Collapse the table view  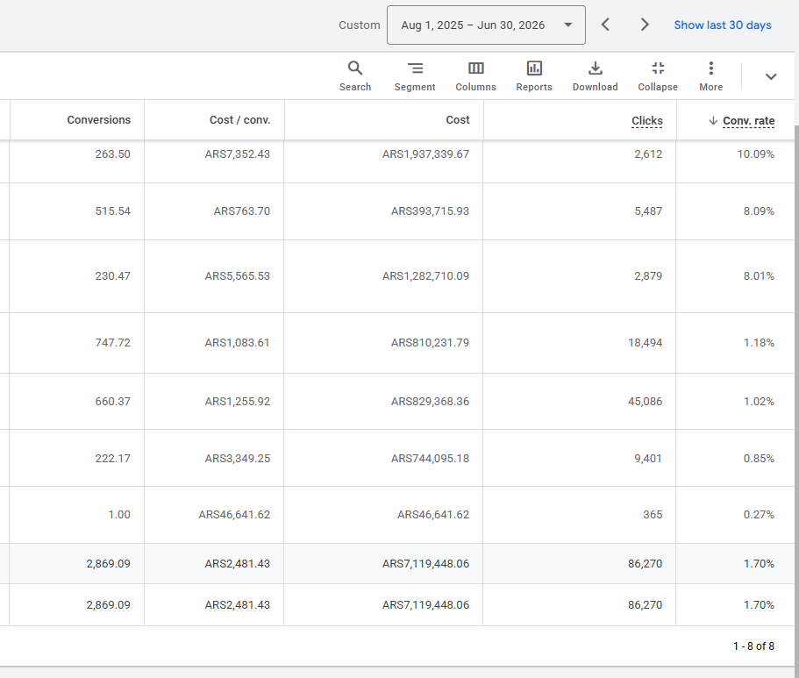pyautogui.click(x=658, y=76)
